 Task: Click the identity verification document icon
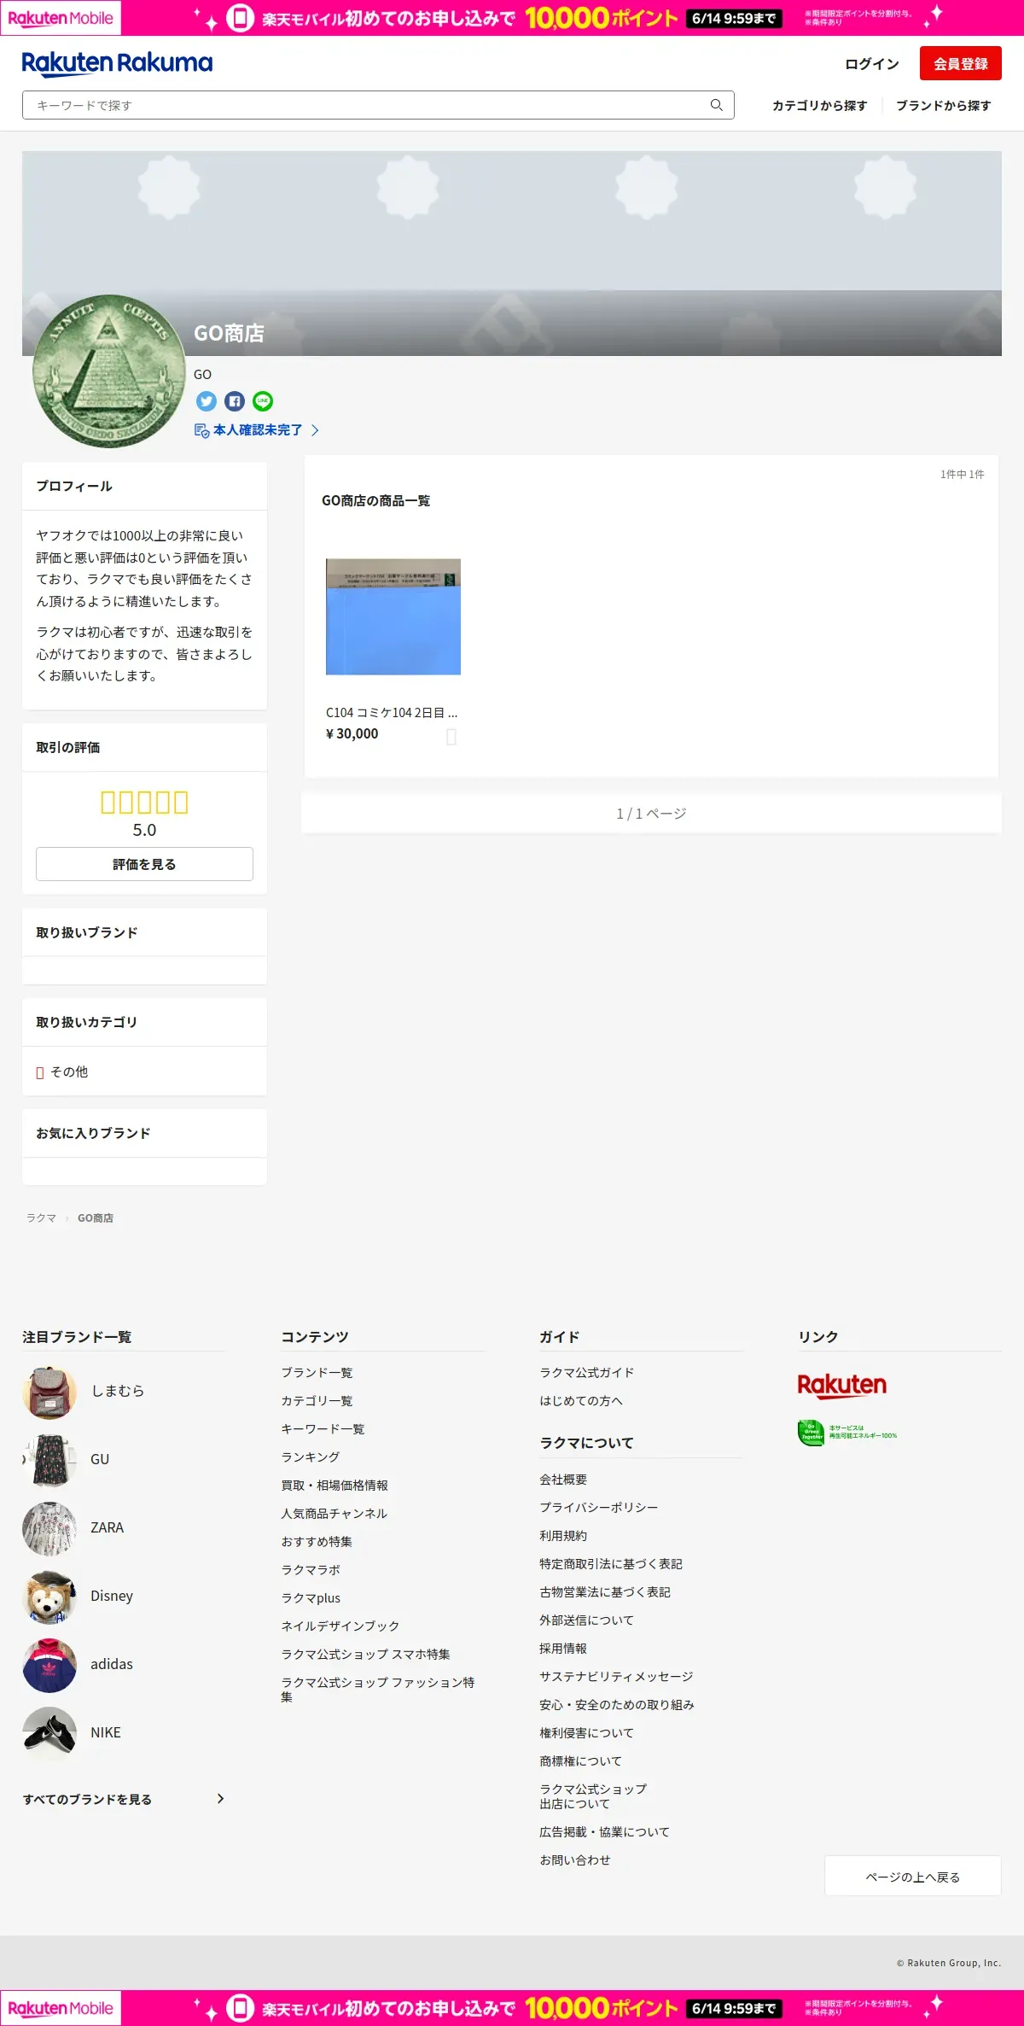[x=202, y=430]
